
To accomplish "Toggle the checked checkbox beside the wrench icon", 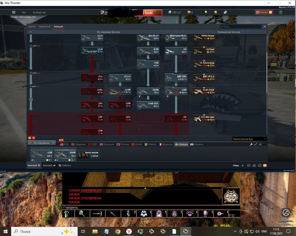I will tap(255, 144).
